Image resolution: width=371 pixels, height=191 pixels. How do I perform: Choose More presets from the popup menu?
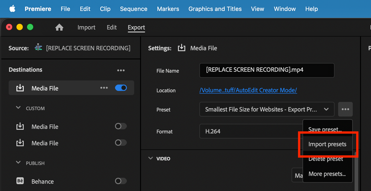328,174
